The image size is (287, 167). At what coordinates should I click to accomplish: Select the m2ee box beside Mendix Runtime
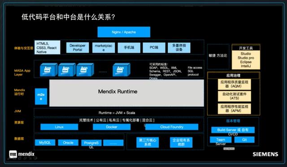click(x=41, y=96)
